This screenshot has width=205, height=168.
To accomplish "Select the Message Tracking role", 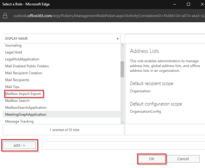I will coord(19,121).
